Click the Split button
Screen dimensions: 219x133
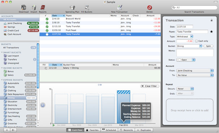[x=209, y=46]
